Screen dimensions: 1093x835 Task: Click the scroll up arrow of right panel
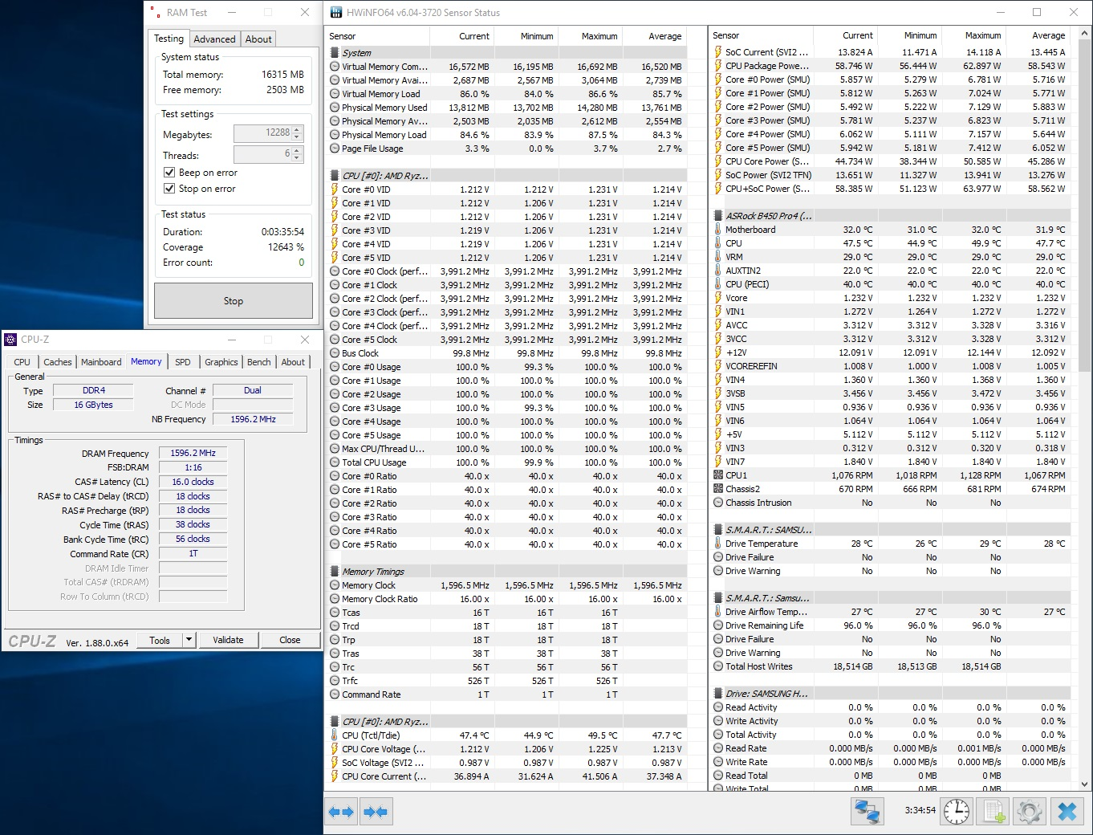[x=1085, y=34]
